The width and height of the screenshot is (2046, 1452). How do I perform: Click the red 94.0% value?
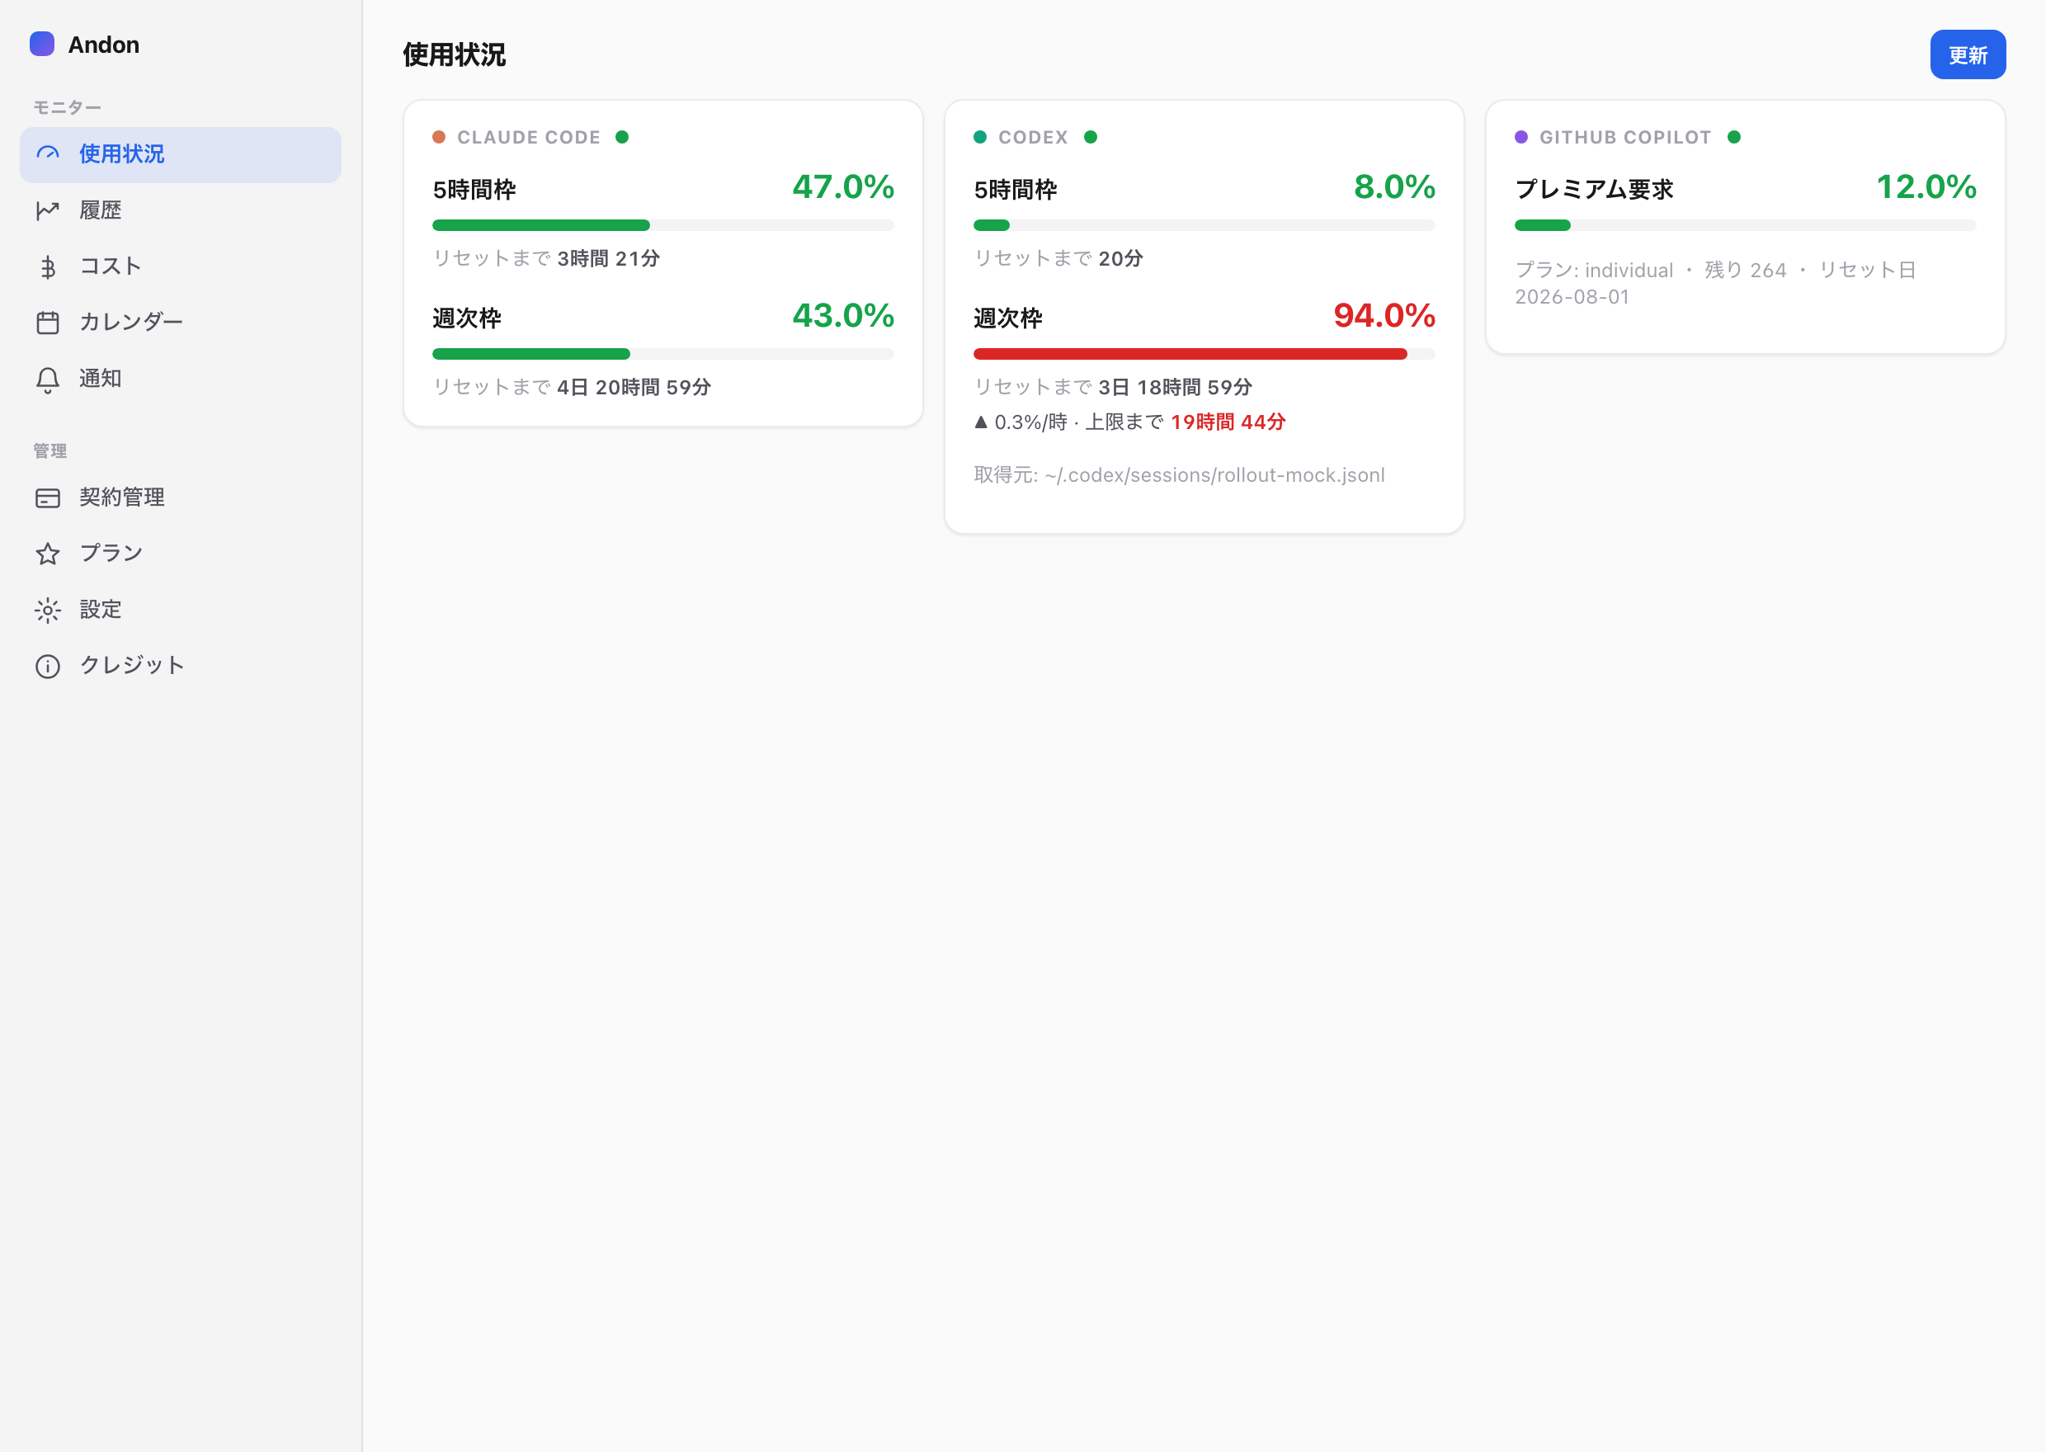(x=1384, y=316)
